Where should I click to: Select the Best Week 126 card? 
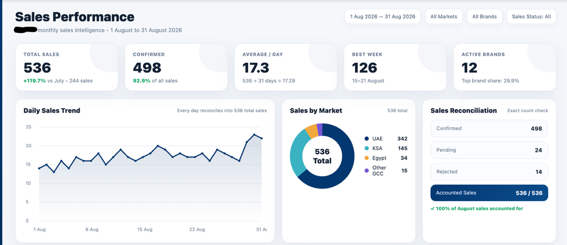coord(395,67)
